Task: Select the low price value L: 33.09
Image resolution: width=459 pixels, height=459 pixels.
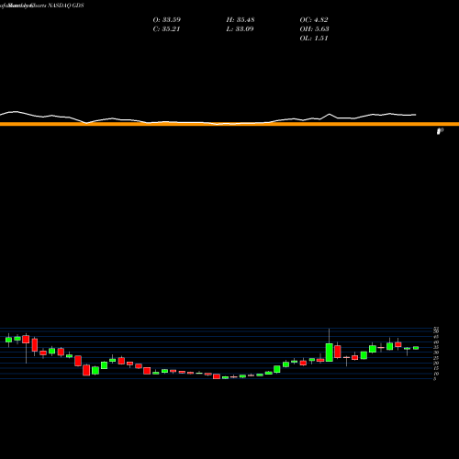Action: coord(240,29)
